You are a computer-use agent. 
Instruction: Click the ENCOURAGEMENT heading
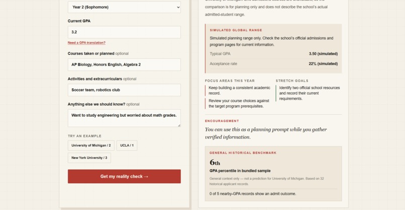point(222,121)
